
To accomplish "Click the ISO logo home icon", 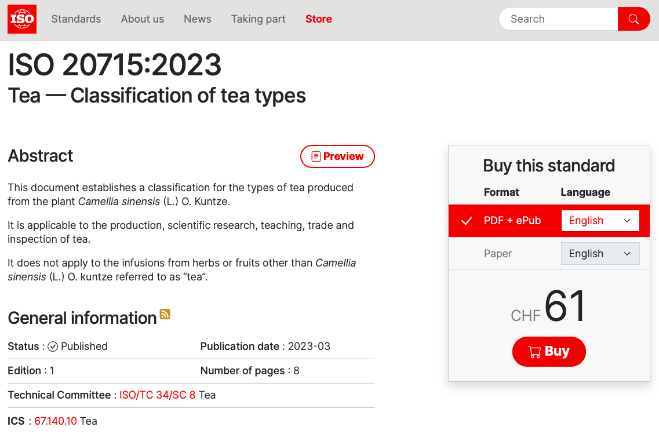I will coord(22,19).
